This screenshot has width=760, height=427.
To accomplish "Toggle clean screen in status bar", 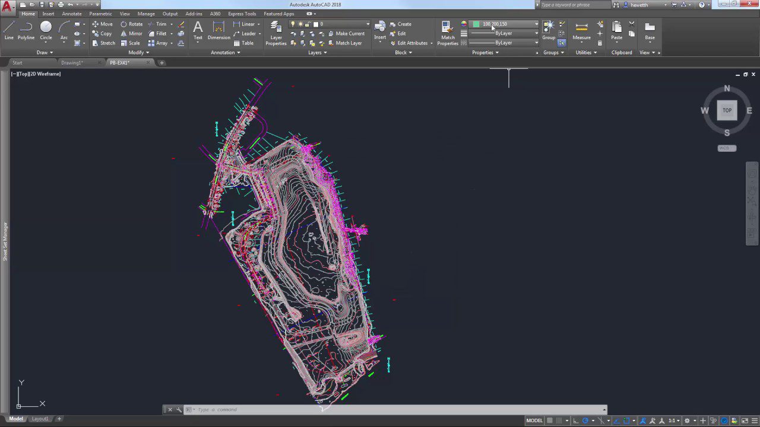I will coord(745,420).
